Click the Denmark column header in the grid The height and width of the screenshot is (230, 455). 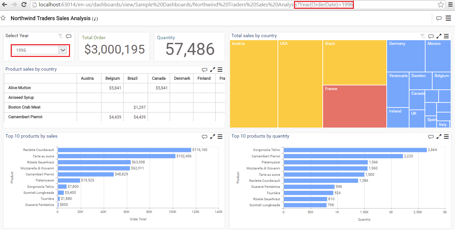(x=182, y=78)
